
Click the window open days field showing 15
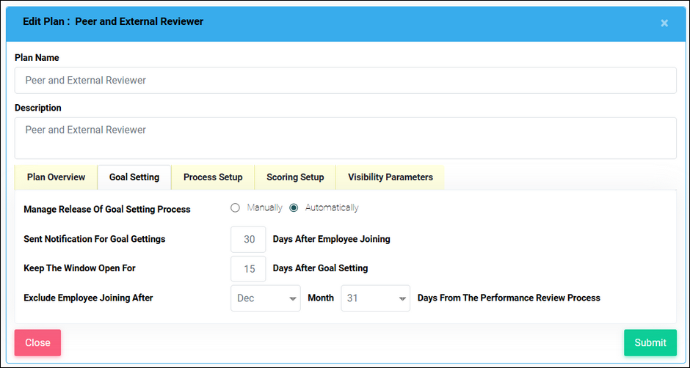click(x=249, y=269)
